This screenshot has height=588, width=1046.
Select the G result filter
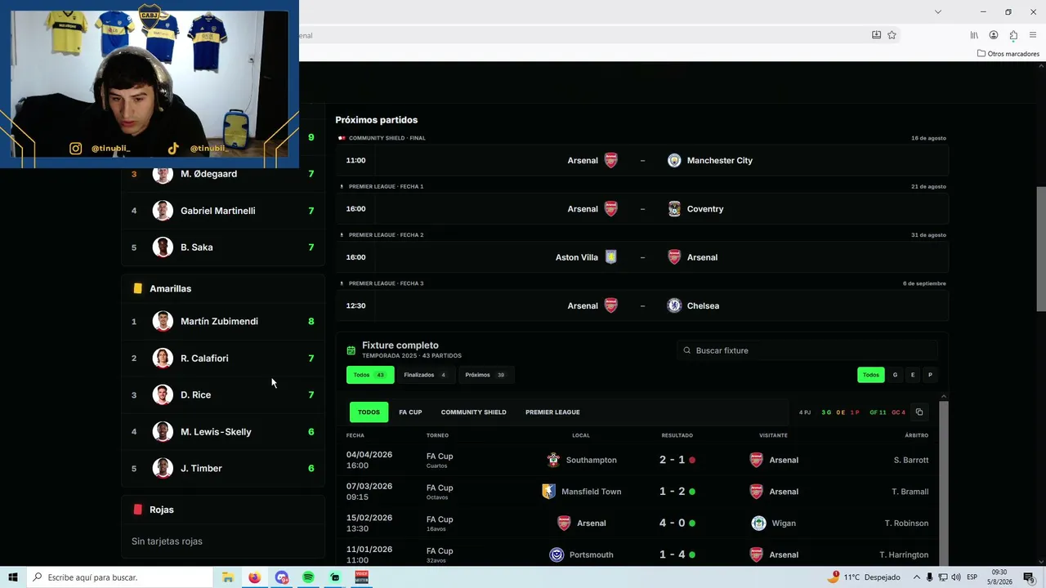pyautogui.click(x=895, y=375)
